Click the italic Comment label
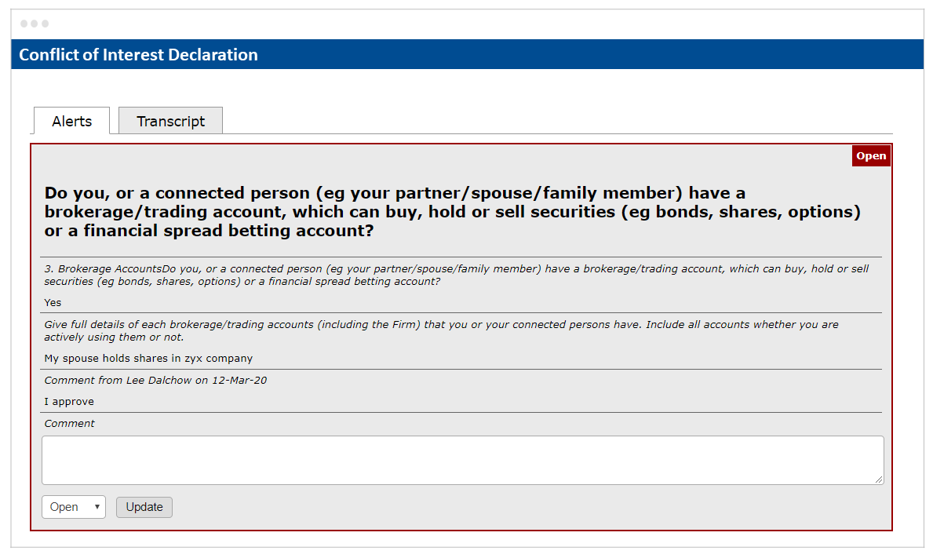Image resolution: width=933 pixels, height=558 pixels. tap(69, 424)
